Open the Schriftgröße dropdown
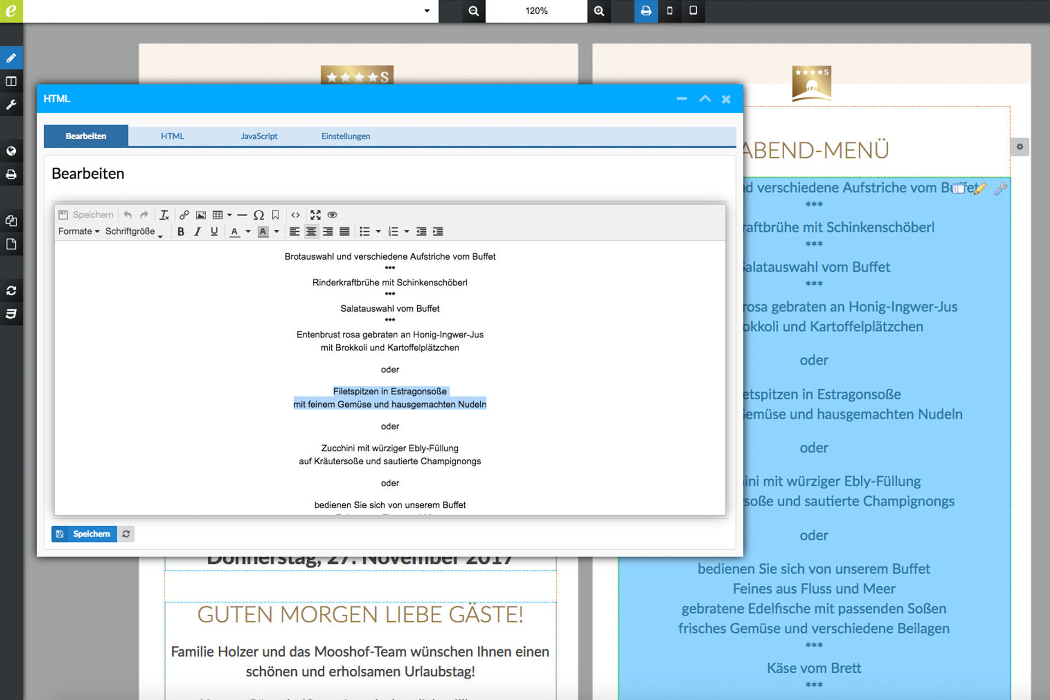This screenshot has width=1050, height=700. (x=134, y=231)
